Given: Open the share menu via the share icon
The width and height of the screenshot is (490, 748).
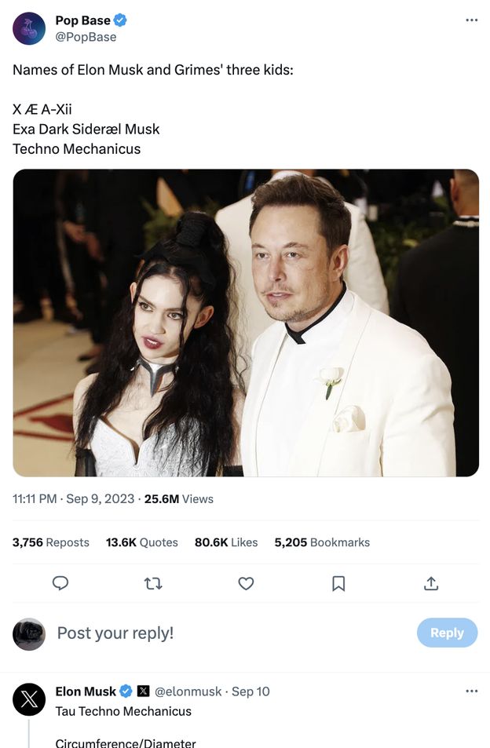Looking at the screenshot, I should (431, 583).
